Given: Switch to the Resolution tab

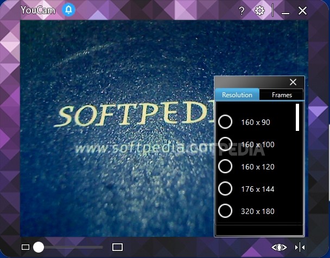Looking at the screenshot, I should 237,95.
